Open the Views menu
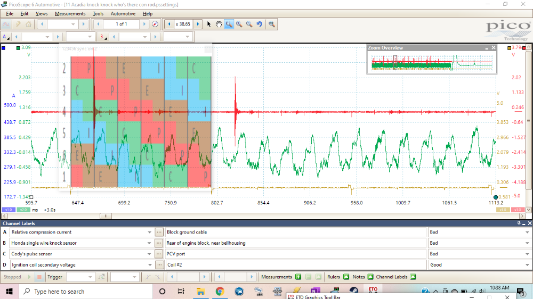 click(42, 14)
